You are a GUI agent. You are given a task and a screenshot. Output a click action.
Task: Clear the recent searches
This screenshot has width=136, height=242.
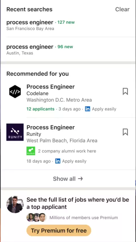pyautogui.click(x=122, y=9)
